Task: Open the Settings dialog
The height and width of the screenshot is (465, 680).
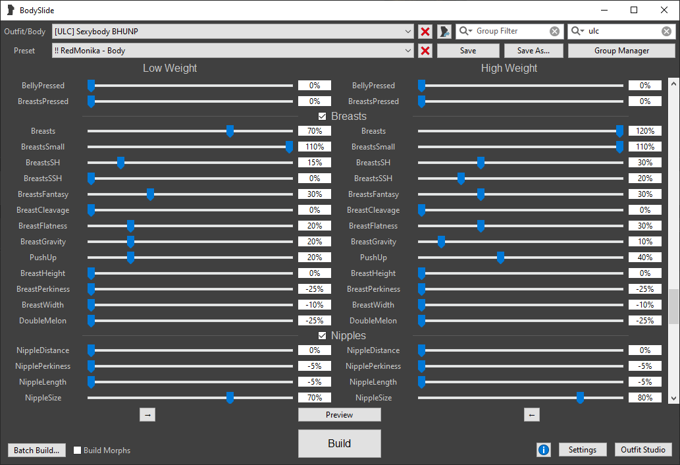Action: point(583,450)
